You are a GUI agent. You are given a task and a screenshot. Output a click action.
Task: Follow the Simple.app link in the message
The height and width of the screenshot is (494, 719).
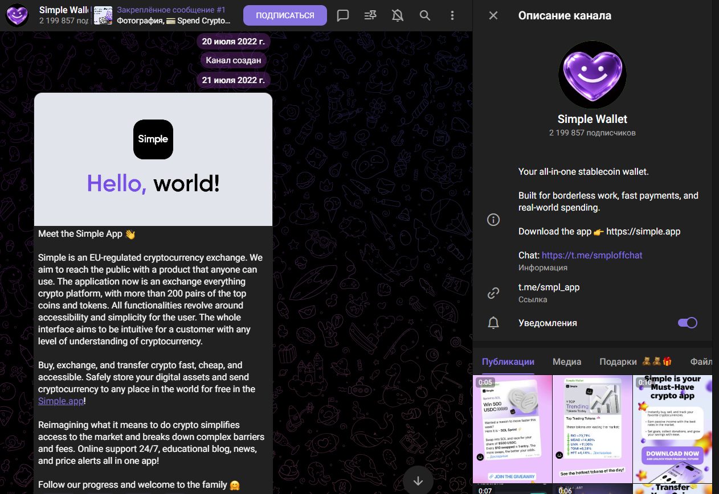pyautogui.click(x=61, y=401)
